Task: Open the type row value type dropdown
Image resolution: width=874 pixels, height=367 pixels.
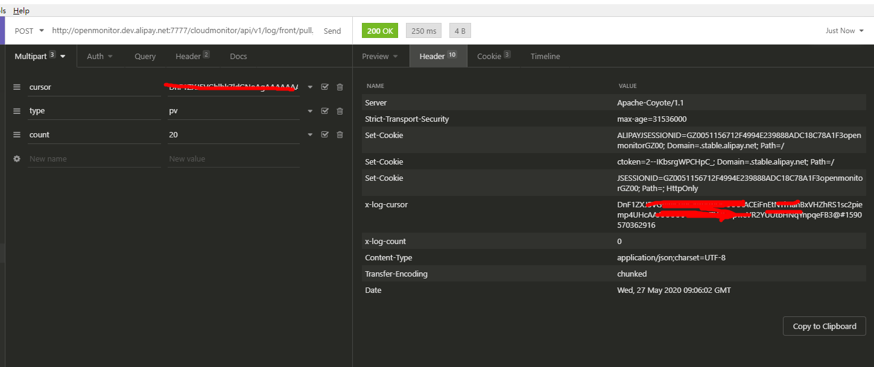Action: [310, 111]
